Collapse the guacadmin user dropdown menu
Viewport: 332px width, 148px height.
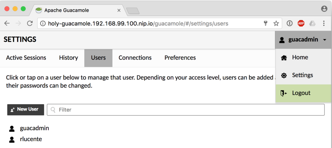coord(303,40)
